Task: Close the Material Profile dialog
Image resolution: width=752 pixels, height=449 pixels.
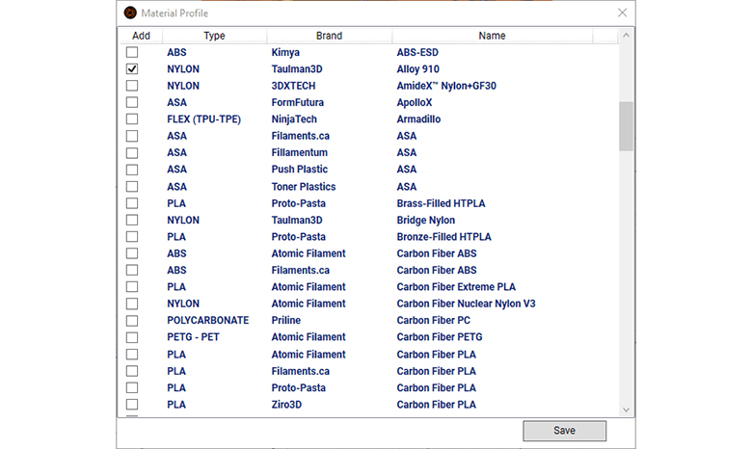Action: coord(622,13)
